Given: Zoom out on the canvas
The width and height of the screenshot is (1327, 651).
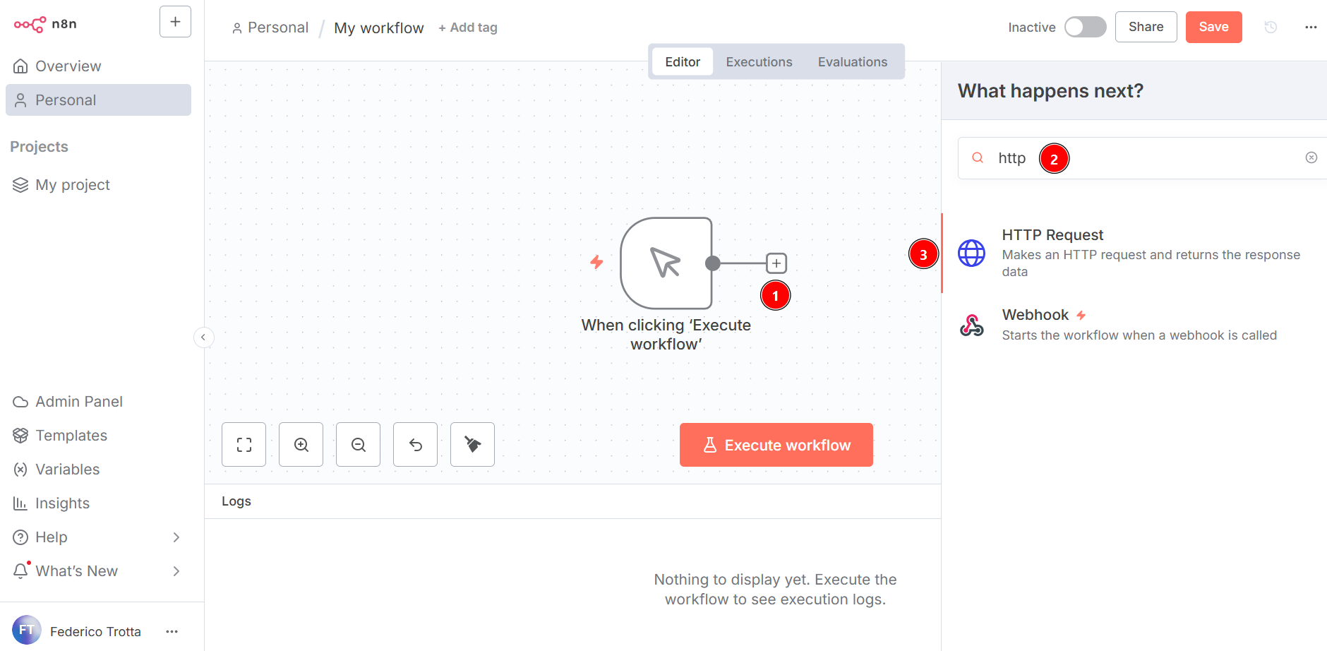Looking at the screenshot, I should 358,445.
